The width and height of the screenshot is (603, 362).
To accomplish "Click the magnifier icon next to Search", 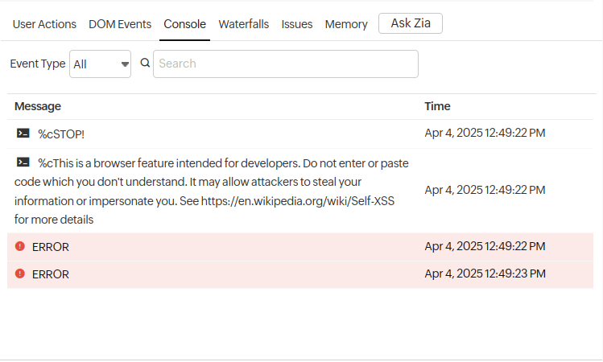I will [145, 64].
